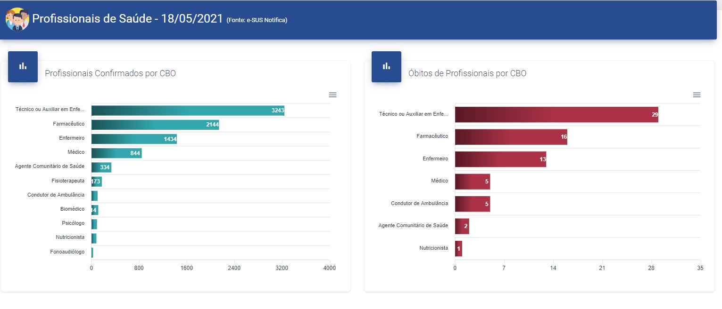Select the Médico bar showing 844
Screen dimensions: 722x309
point(116,153)
